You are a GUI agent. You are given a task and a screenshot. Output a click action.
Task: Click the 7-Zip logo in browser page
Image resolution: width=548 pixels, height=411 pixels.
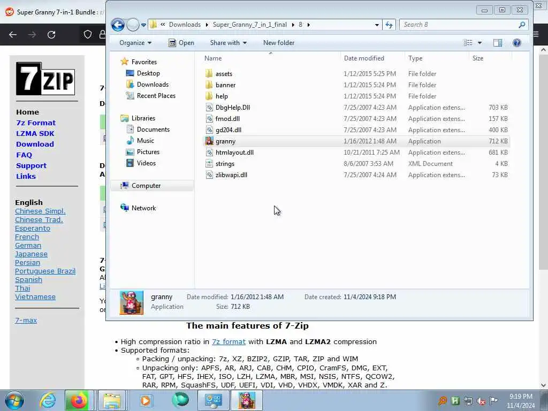(45, 79)
